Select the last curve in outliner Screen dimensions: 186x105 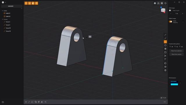pyautogui.click(x=8, y=31)
